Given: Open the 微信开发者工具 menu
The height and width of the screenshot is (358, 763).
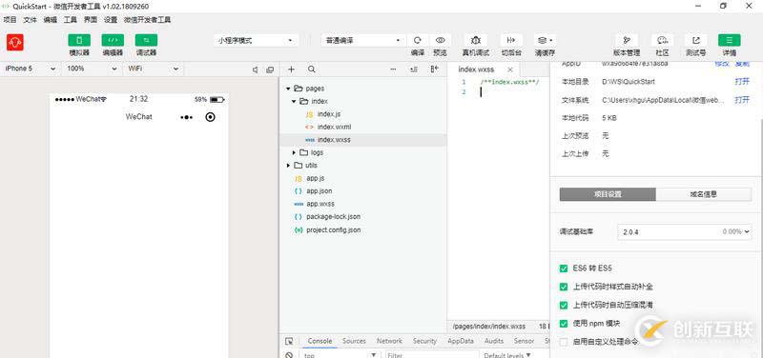Looking at the screenshot, I should click(148, 20).
